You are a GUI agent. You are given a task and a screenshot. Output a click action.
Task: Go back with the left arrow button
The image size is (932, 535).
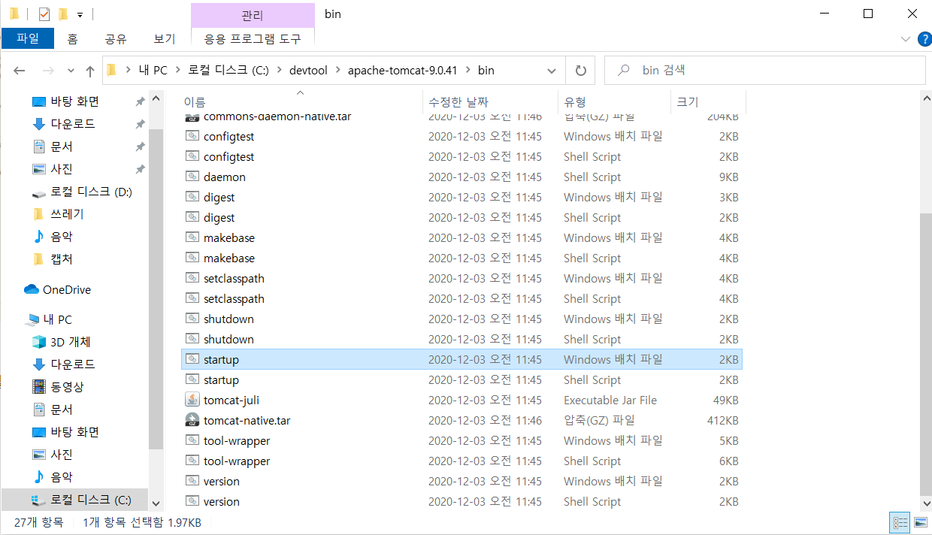[20, 71]
